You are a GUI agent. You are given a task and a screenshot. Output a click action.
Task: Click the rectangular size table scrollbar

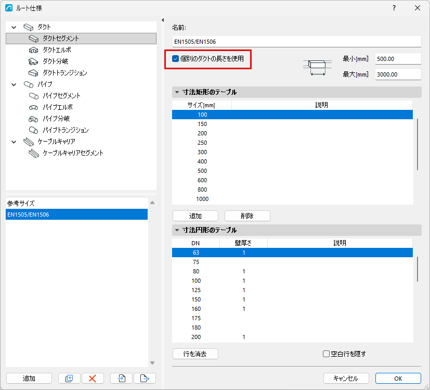click(418, 144)
